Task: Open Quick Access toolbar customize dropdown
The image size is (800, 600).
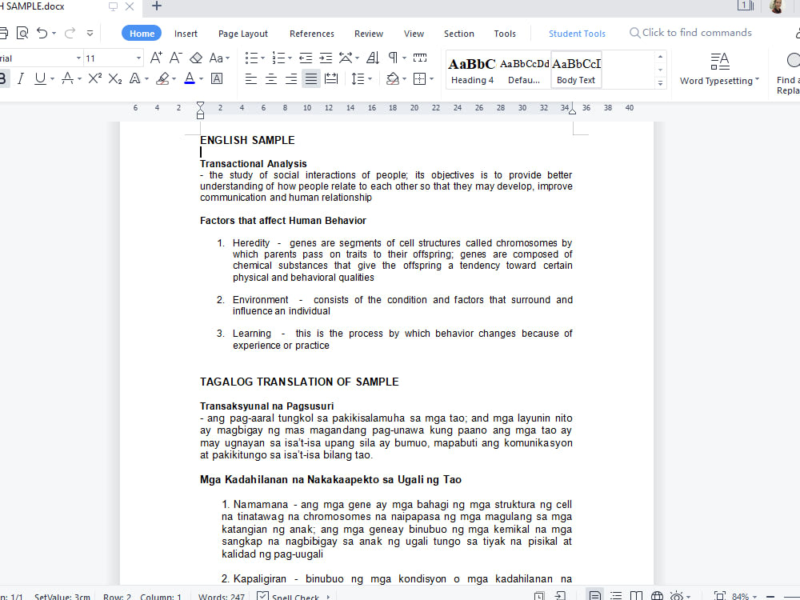Action: pyautogui.click(x=90, y=33)
